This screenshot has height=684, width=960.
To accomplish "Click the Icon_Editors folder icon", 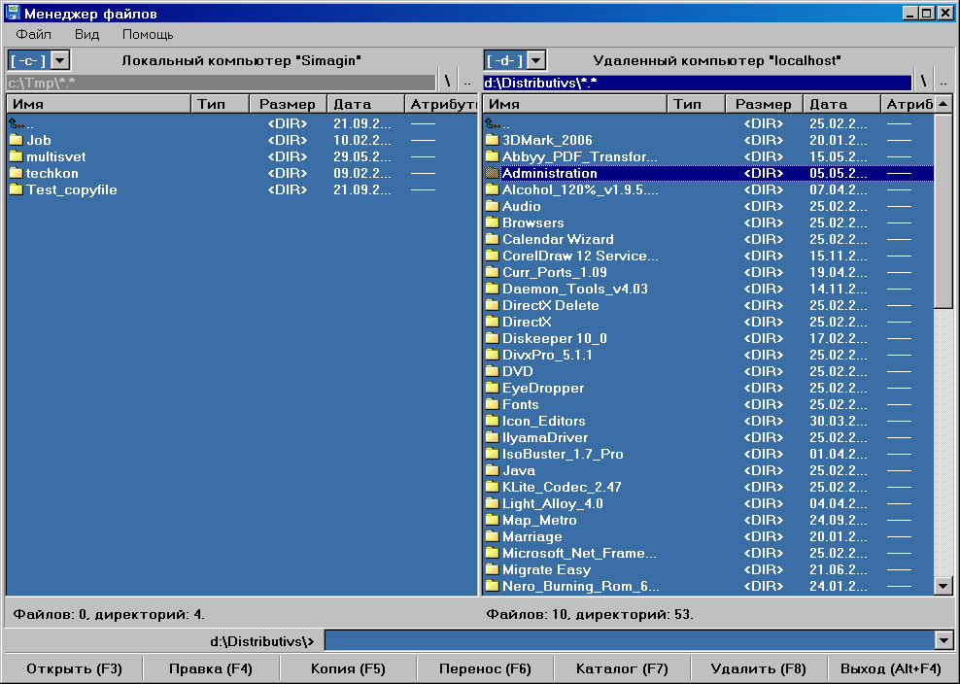I will point(493,422).
